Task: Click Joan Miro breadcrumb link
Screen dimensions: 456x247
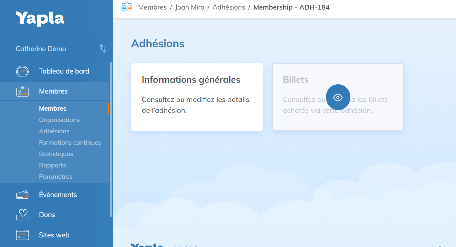Action: [190, 7]
